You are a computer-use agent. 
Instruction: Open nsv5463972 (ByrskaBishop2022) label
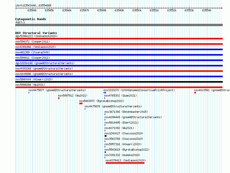102,101
